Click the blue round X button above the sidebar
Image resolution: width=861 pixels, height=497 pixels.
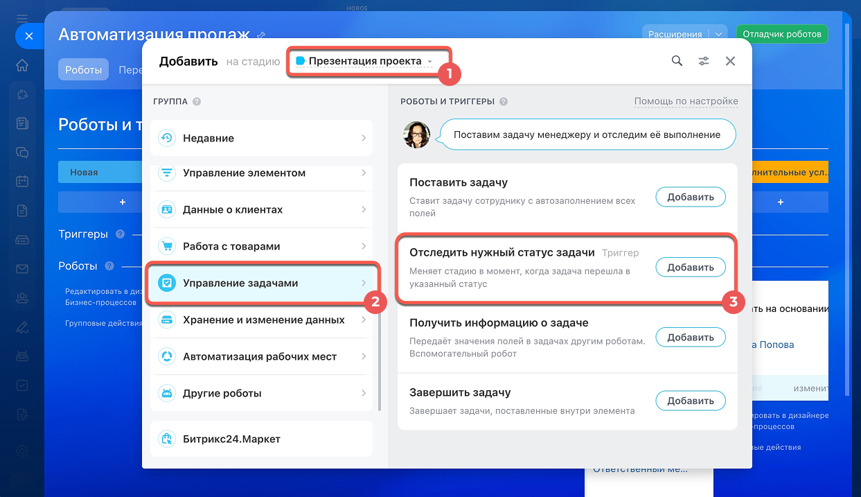[29, 36]
